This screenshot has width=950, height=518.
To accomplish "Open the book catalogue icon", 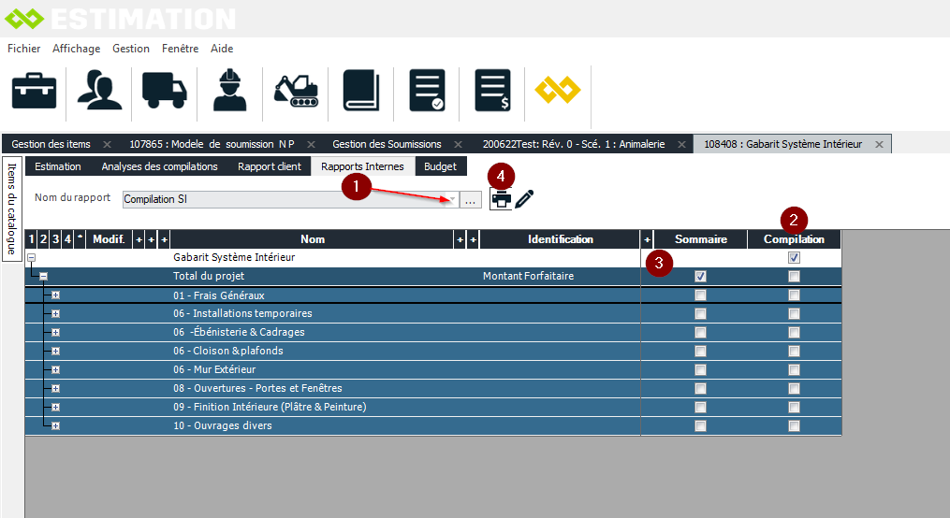I will [x=360, y=91].
